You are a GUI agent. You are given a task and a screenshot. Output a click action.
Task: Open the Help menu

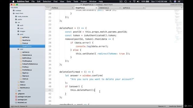click(x=101, y=1)
